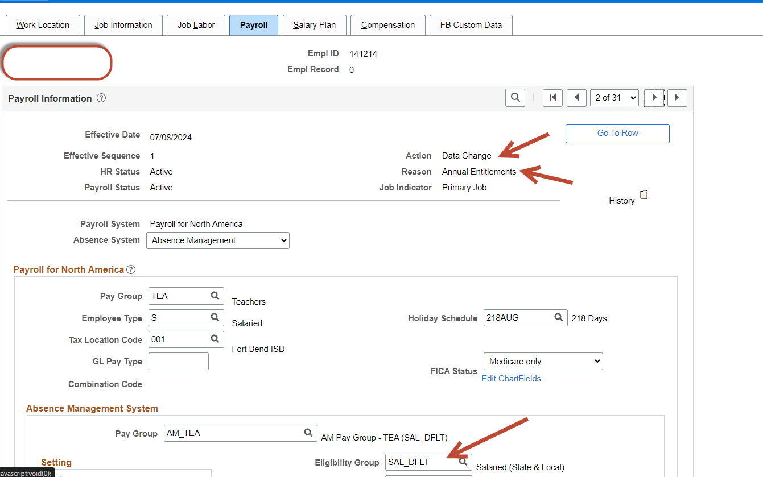The height and width of the screenshot is (477, 763).
Task: Click the Empl ID value 141214
Action: [364, 54]
